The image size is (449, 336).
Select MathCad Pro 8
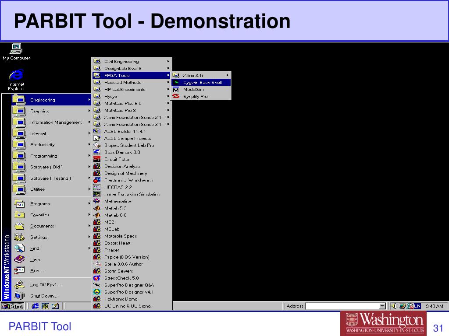coord(132,110)
